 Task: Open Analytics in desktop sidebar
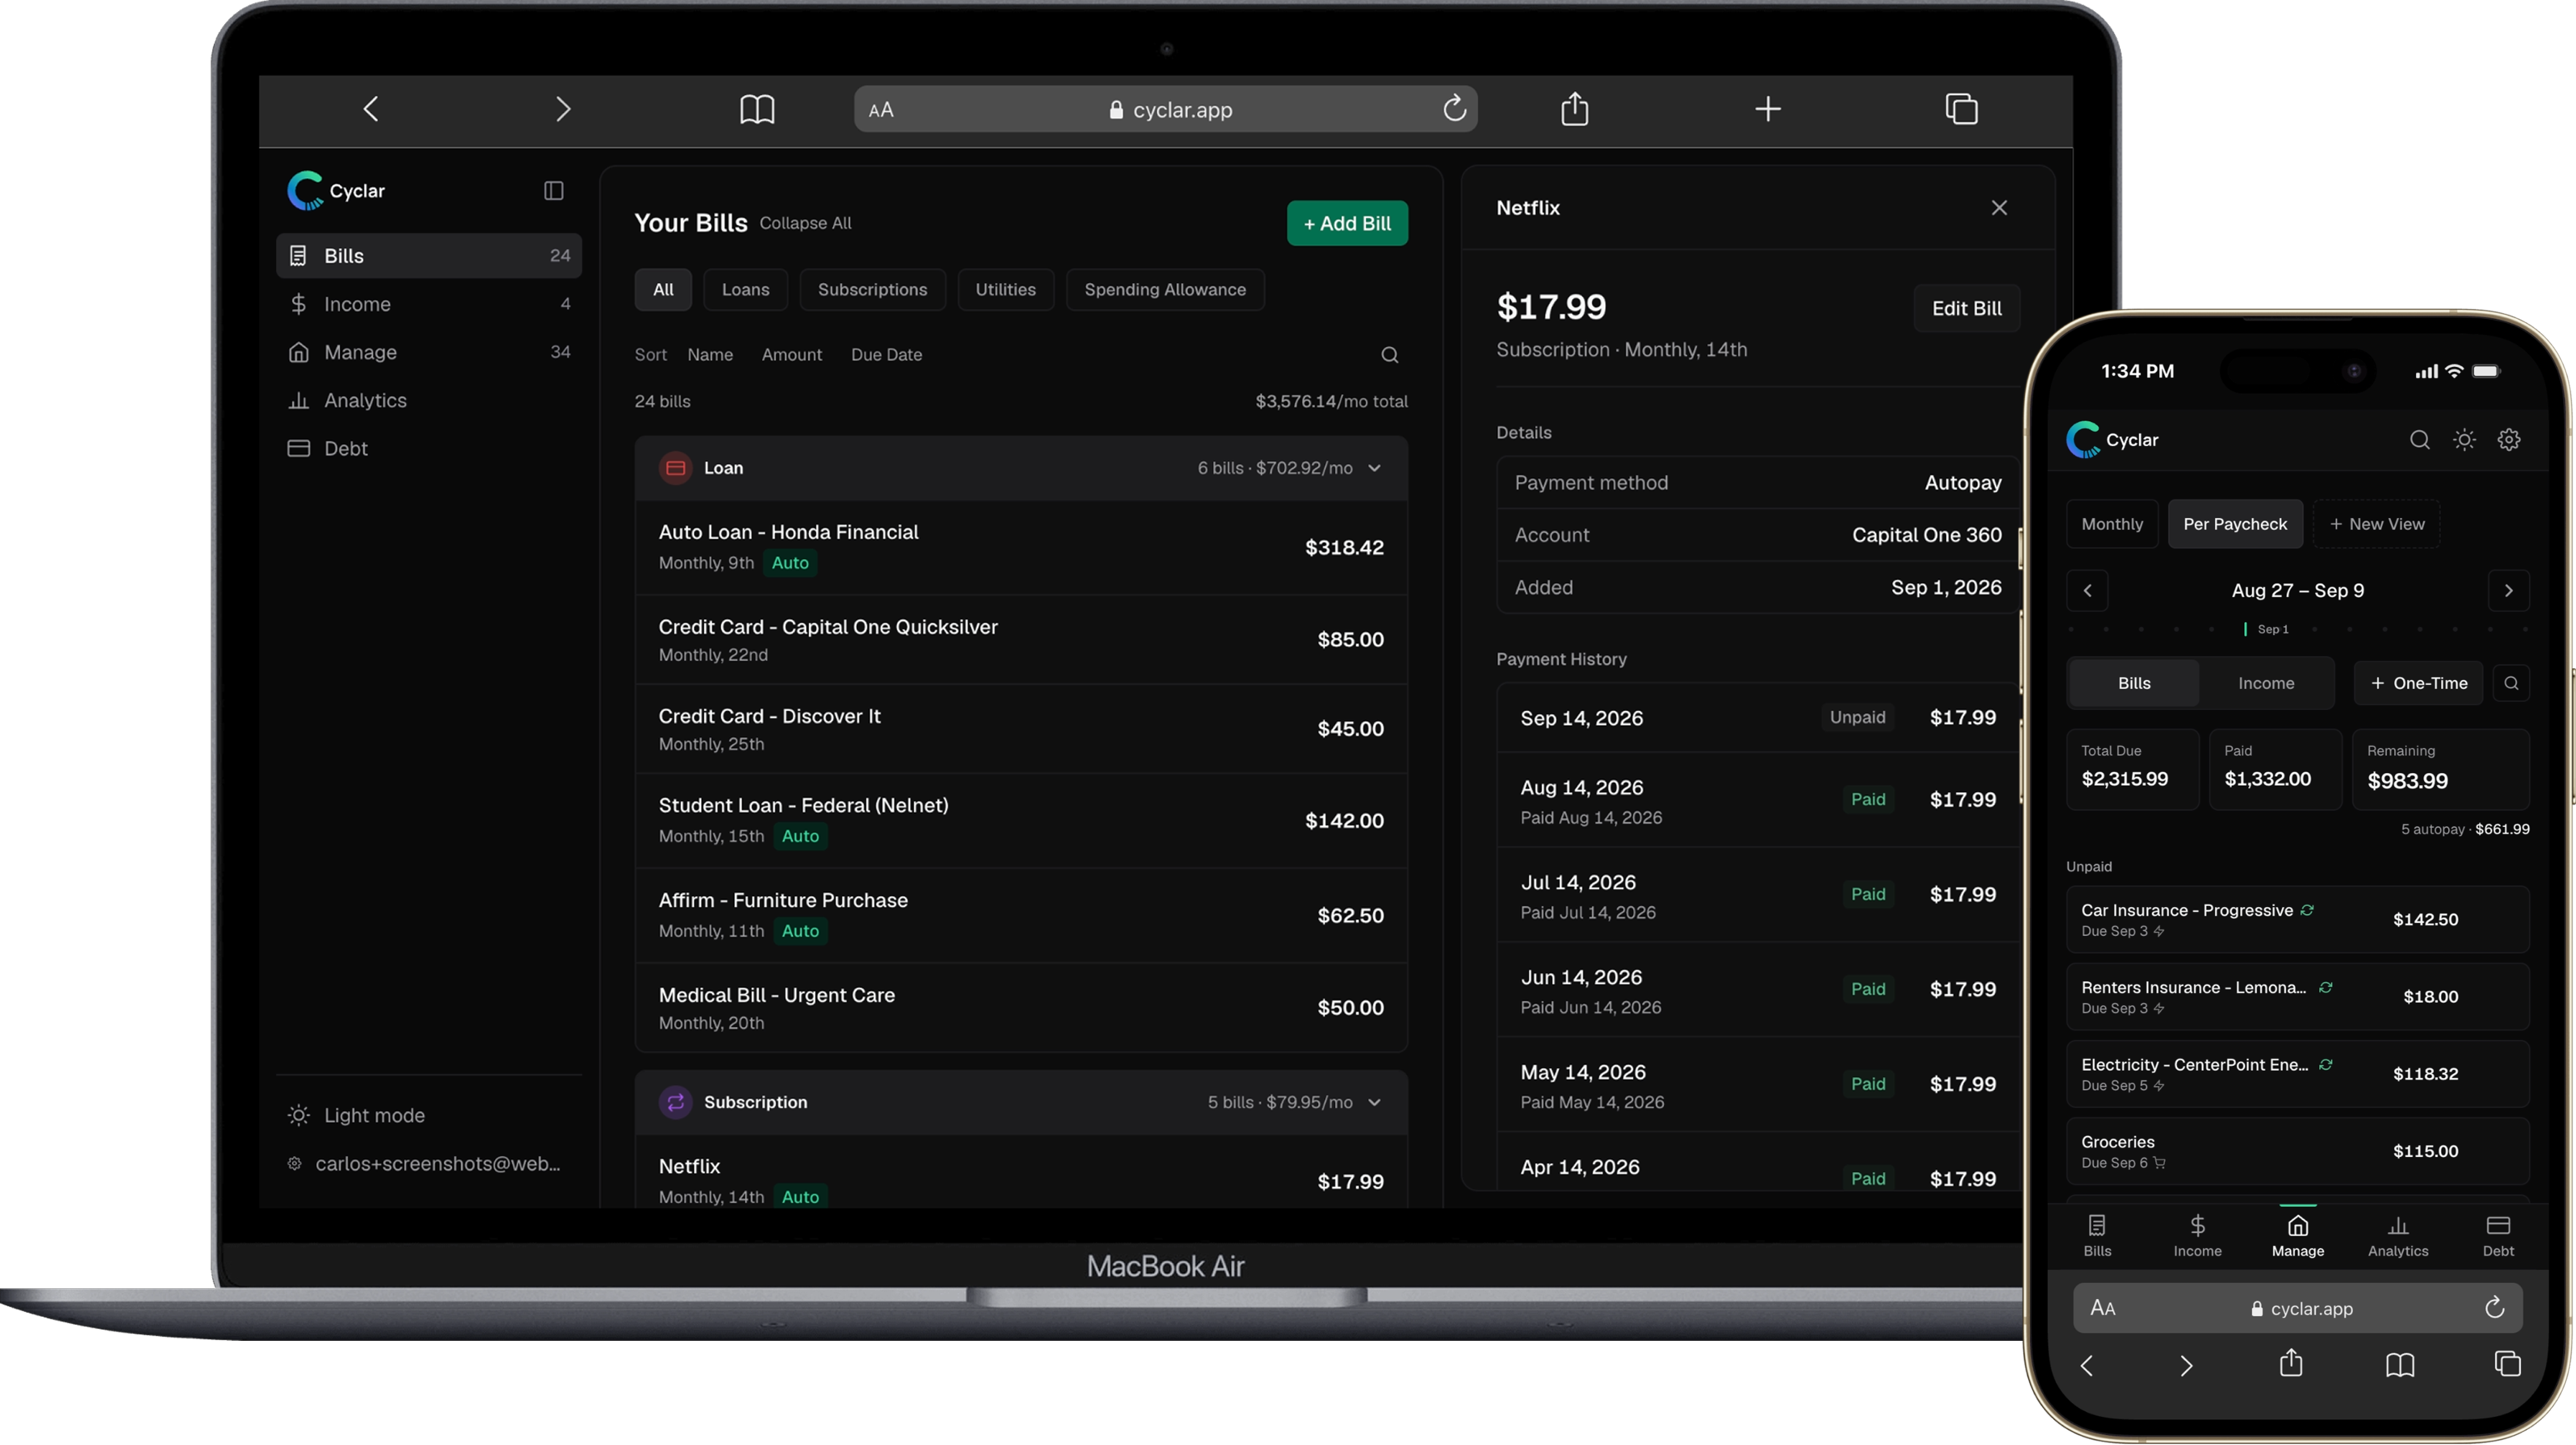pos(428,400)
